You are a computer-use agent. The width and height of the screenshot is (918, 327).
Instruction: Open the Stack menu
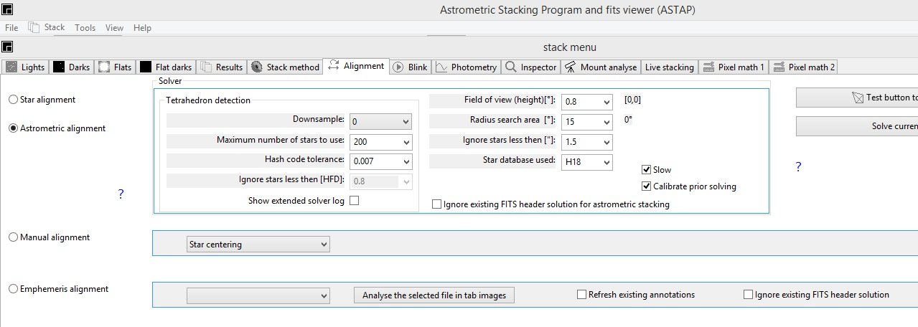pos(55,27)
